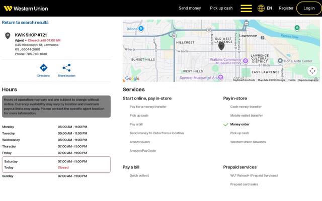
Task: Open Send money in the header
Action: point(190,8)
